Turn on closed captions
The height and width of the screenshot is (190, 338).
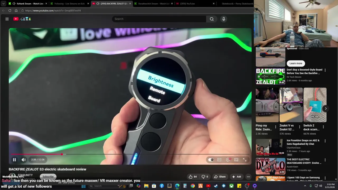point(219,160)
